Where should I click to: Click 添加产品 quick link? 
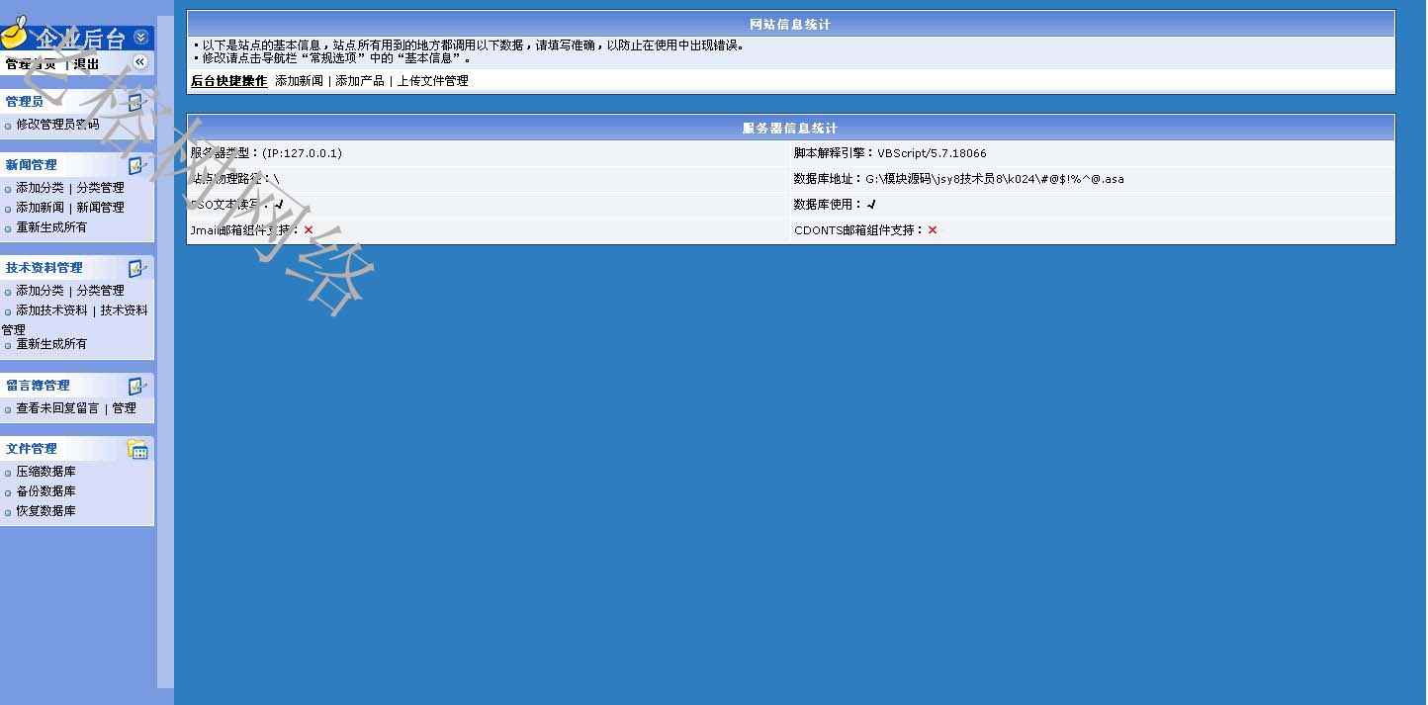tap(360, 81)
